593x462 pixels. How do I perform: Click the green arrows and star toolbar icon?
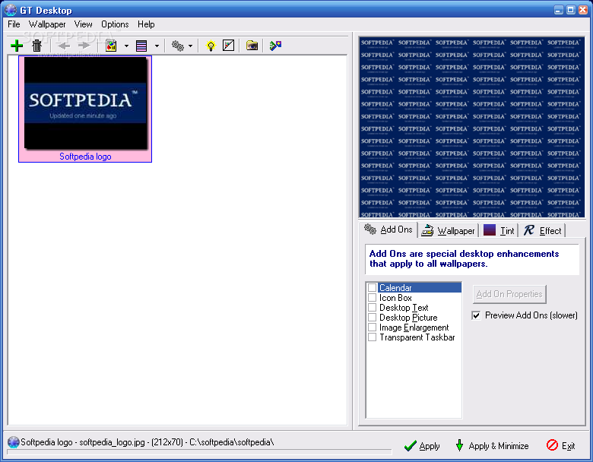275,46
